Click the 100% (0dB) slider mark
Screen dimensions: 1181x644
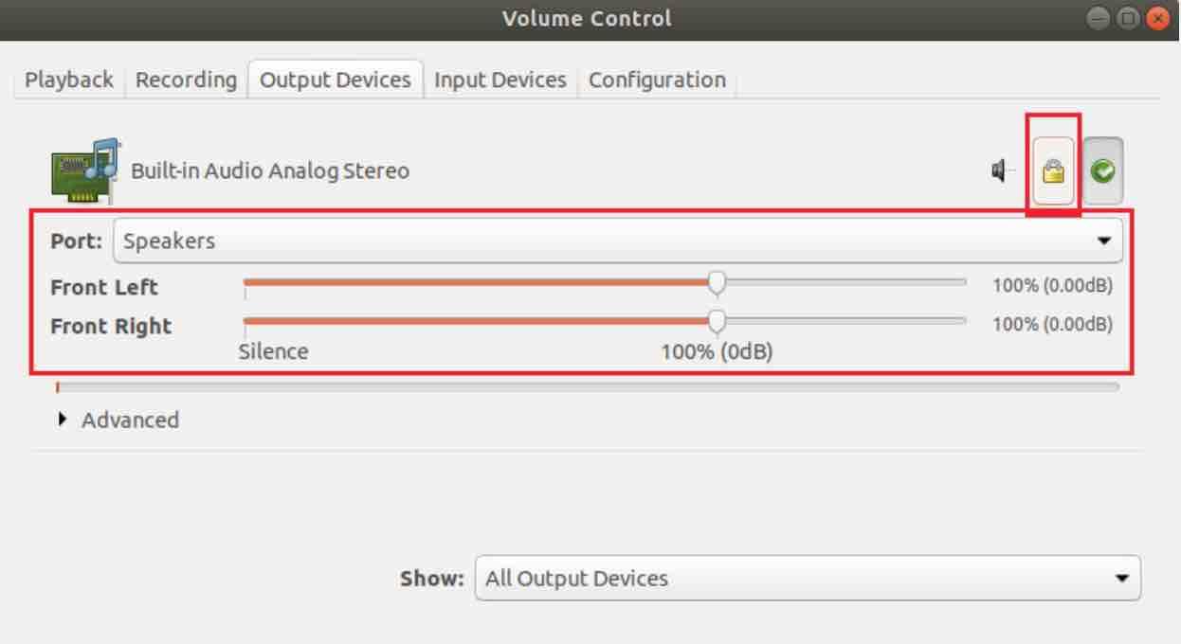click(717, 351)
